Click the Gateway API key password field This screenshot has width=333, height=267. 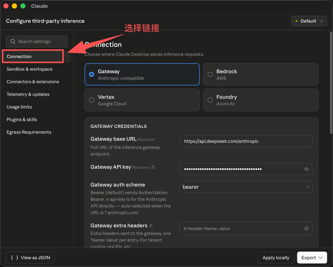(246, 169)
